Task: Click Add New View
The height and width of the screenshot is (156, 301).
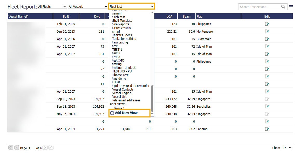Action: click(x=126, y=113)
